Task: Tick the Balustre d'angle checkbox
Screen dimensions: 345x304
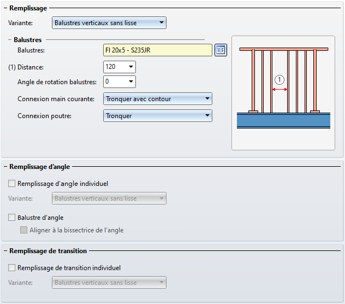Action: pyautogui.click(x=12, y=218)
